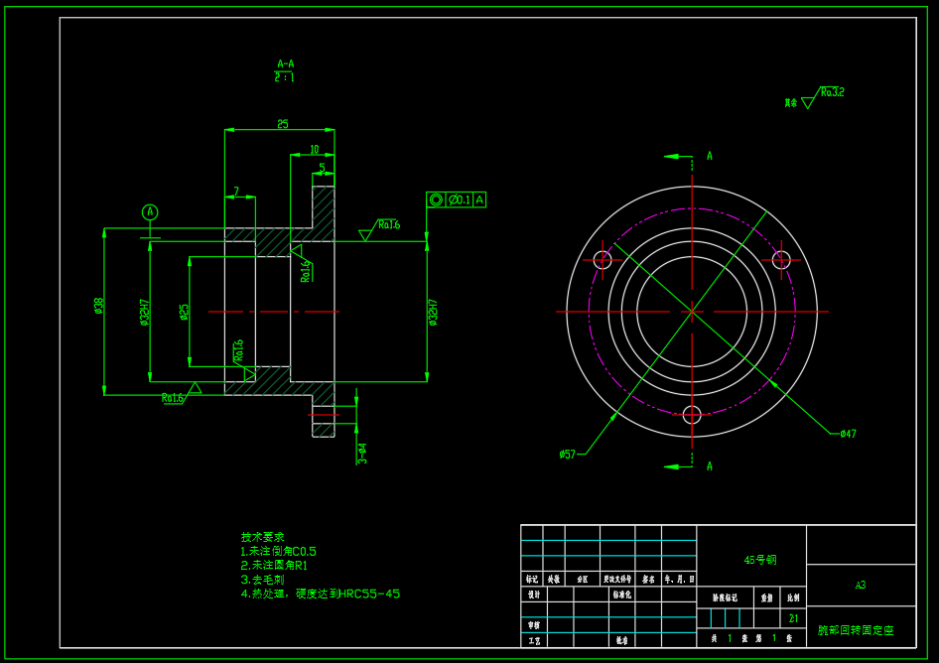Image resolution: width=939 pixels, height=663 pixels.
Task: Click the 'ø47' bolt circle dimension
Action: tap(848, 434)
